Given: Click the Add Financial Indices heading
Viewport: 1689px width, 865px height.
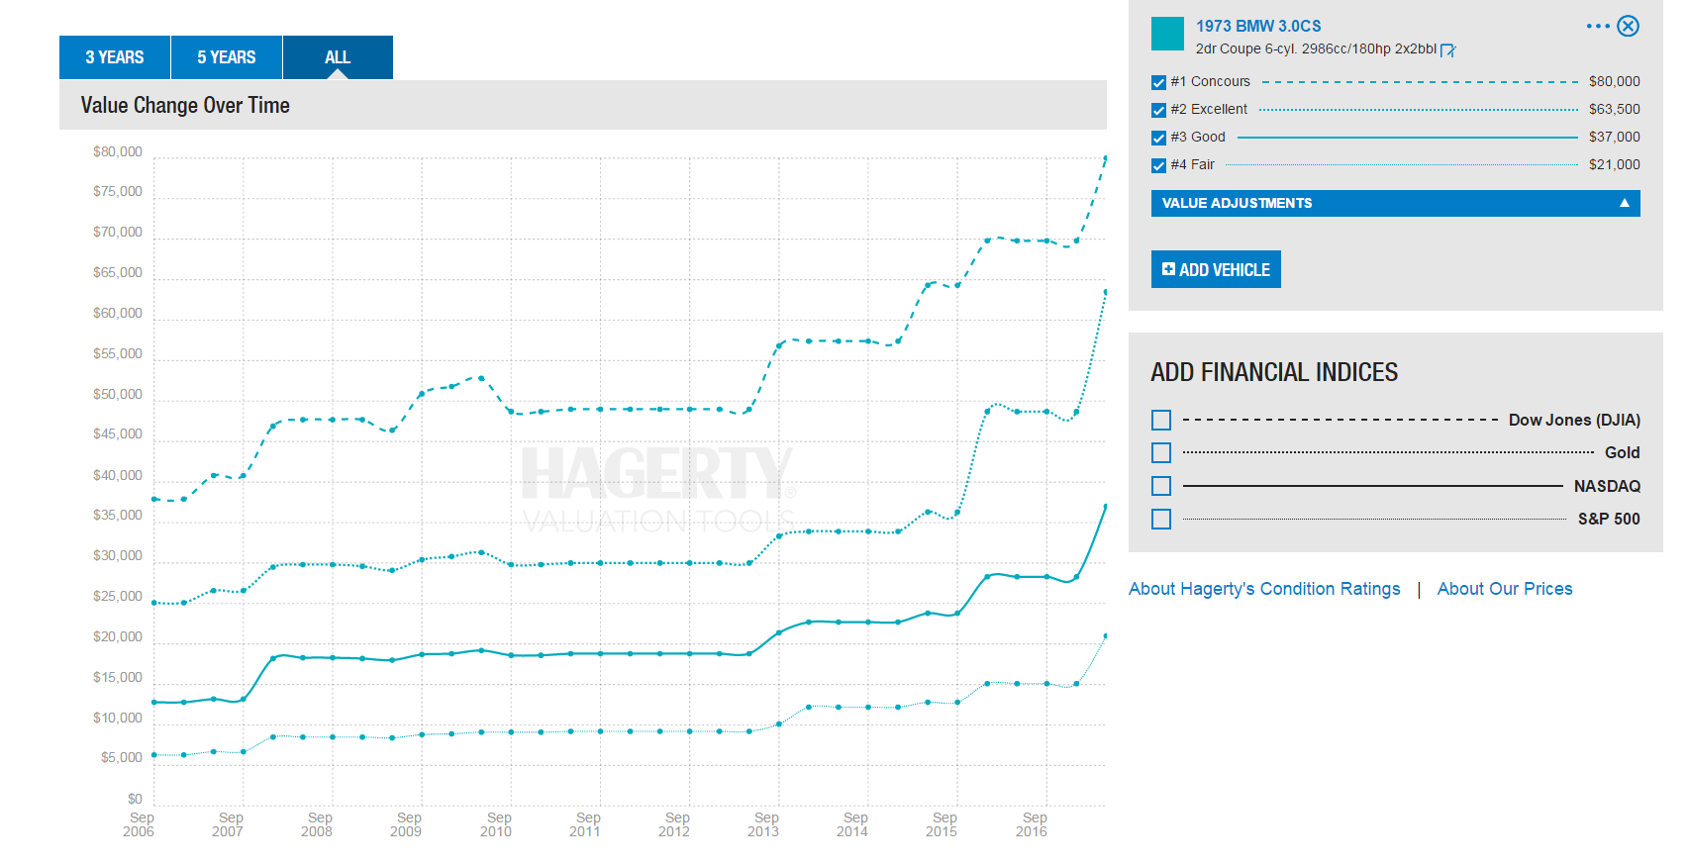Looking at the screenshot, I should 1274,372.
